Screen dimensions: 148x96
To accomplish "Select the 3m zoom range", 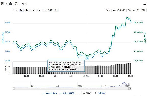I will click(39, 10).
